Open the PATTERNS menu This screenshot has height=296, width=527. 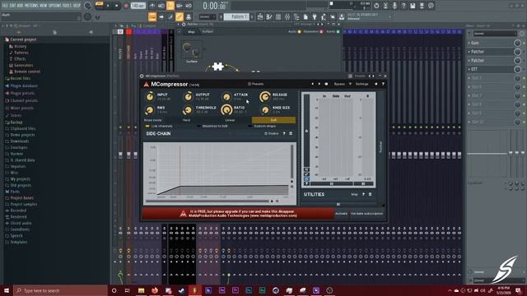(x=31, y=6)
